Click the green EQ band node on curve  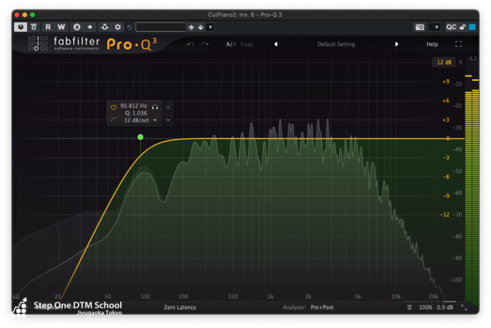pyautogui.click(x=141, y=137)
